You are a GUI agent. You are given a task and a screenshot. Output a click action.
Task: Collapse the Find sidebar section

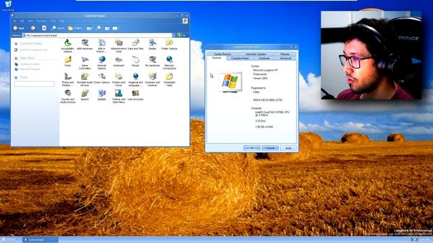[16, 78]
